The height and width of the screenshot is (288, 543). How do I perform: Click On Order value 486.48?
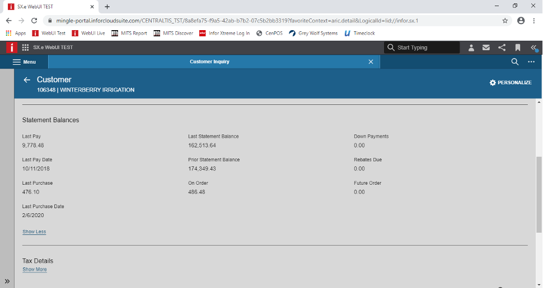pyautogui.click(x=196, y=192)
